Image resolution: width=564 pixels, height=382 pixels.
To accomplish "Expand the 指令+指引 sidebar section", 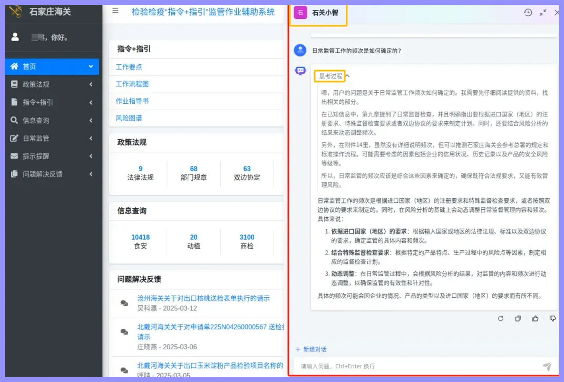I will click(x=90, y=102).
